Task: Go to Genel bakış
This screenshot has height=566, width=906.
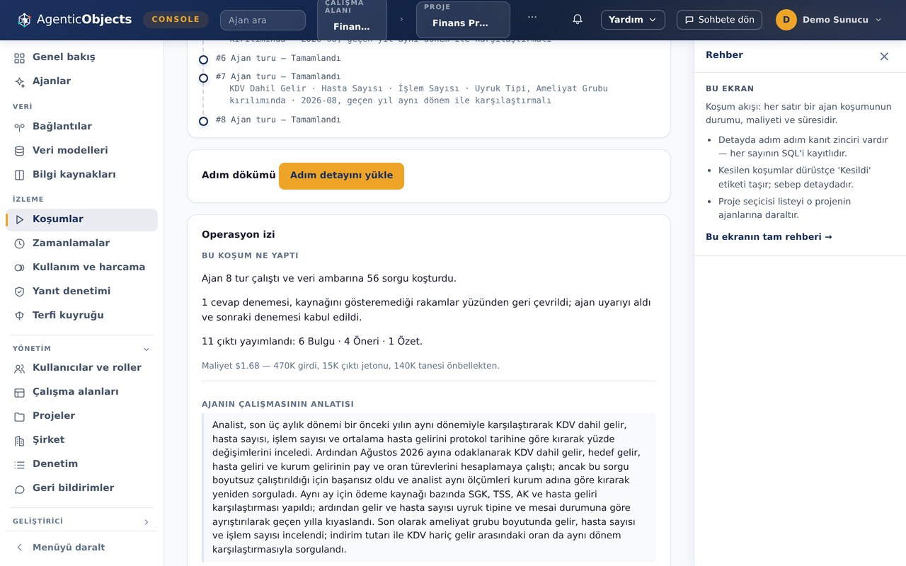Action: [82, 57]
